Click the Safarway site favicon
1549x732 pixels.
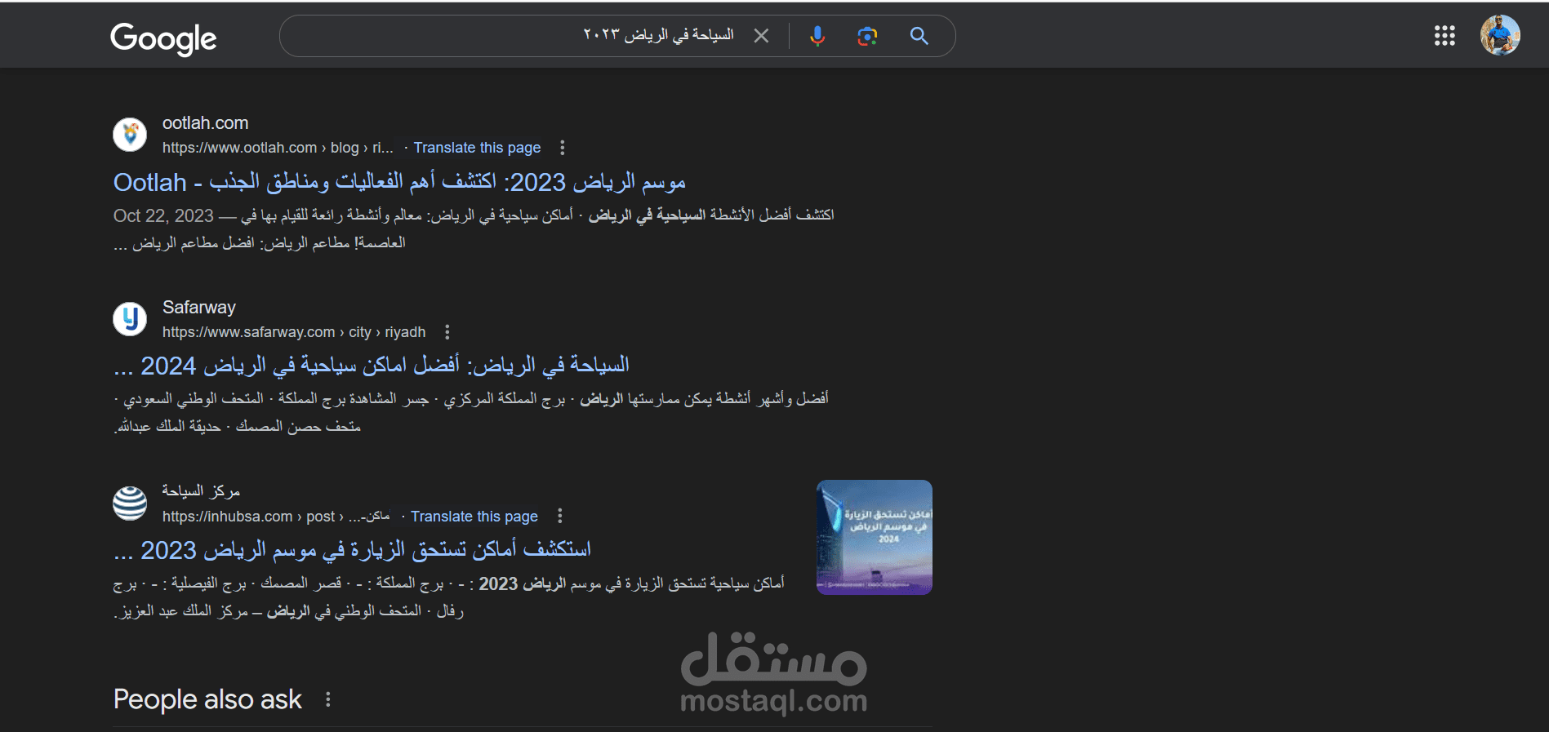[x=130, y=319]
